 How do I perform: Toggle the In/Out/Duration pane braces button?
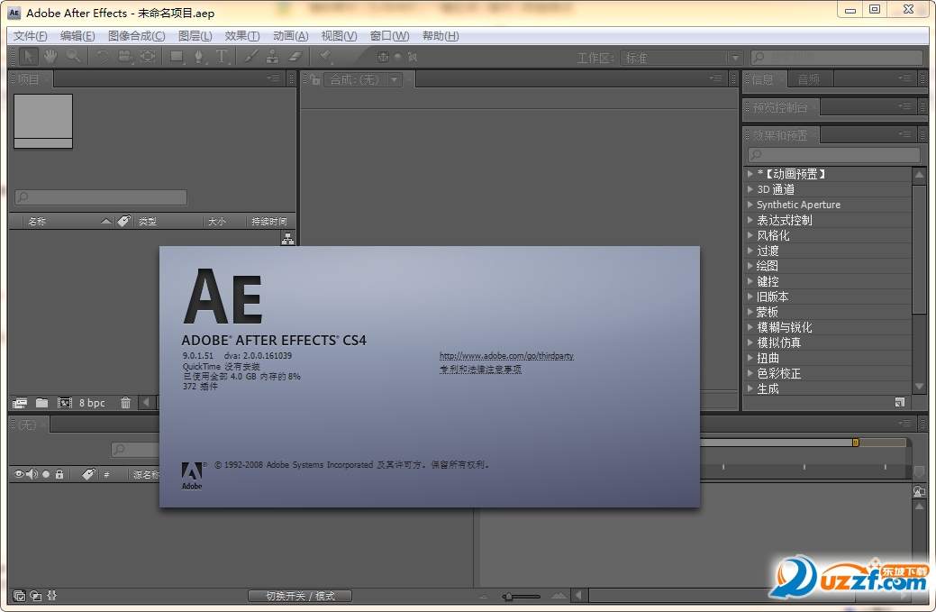point(52,595)
